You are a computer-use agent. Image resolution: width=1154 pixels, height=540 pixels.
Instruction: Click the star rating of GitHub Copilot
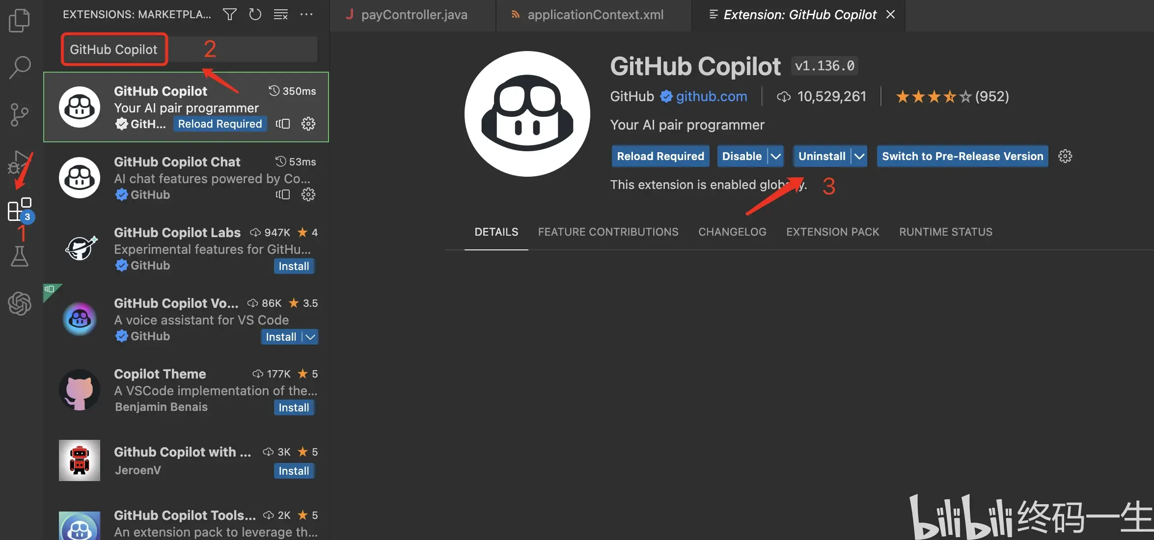tap(933, 96)
